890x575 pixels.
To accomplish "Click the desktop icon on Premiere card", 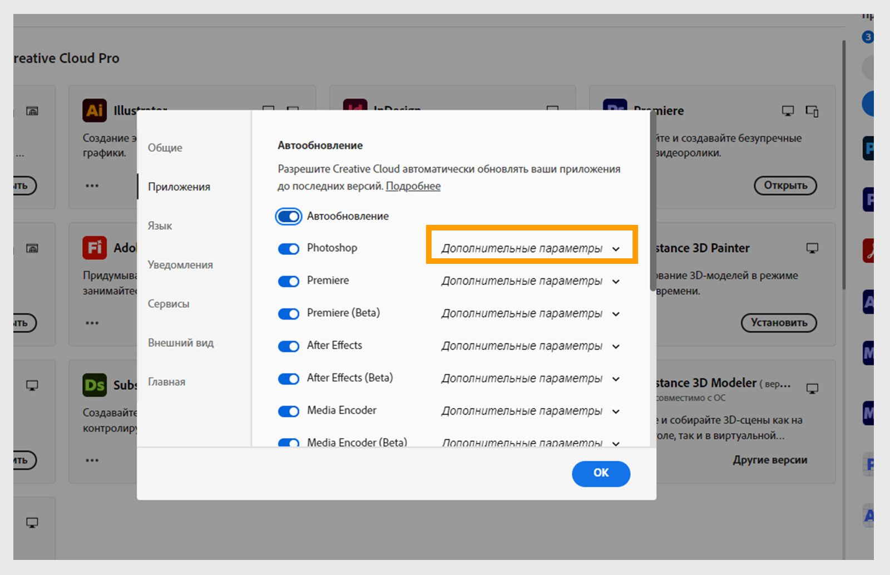I will pos(788,111).
